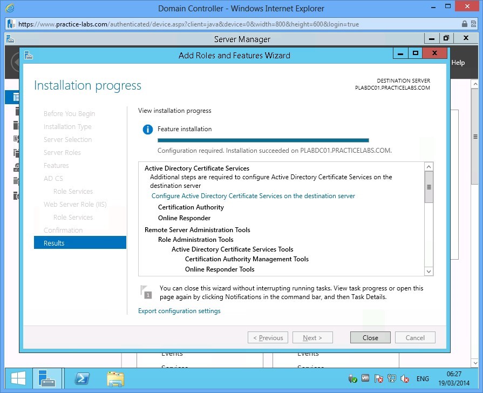The image size is (483, 393).
Task: Click the Safely Remove Hardware tray icon
Action: 352,378
